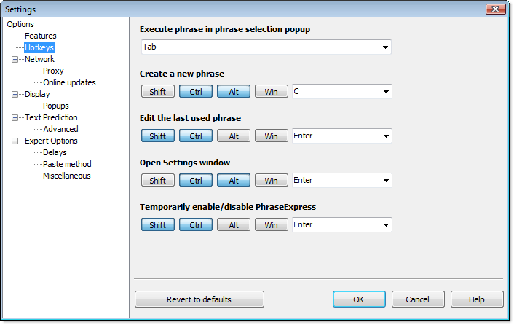Confirm settings with the OK button
Viewport: 514px width, 325px height.
coord(359,299)
